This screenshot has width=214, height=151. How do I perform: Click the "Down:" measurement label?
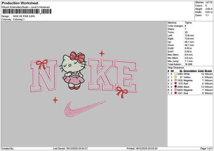(x=171, y=45)
